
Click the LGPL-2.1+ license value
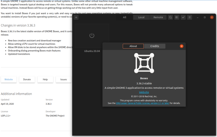[x=5, y=116]
